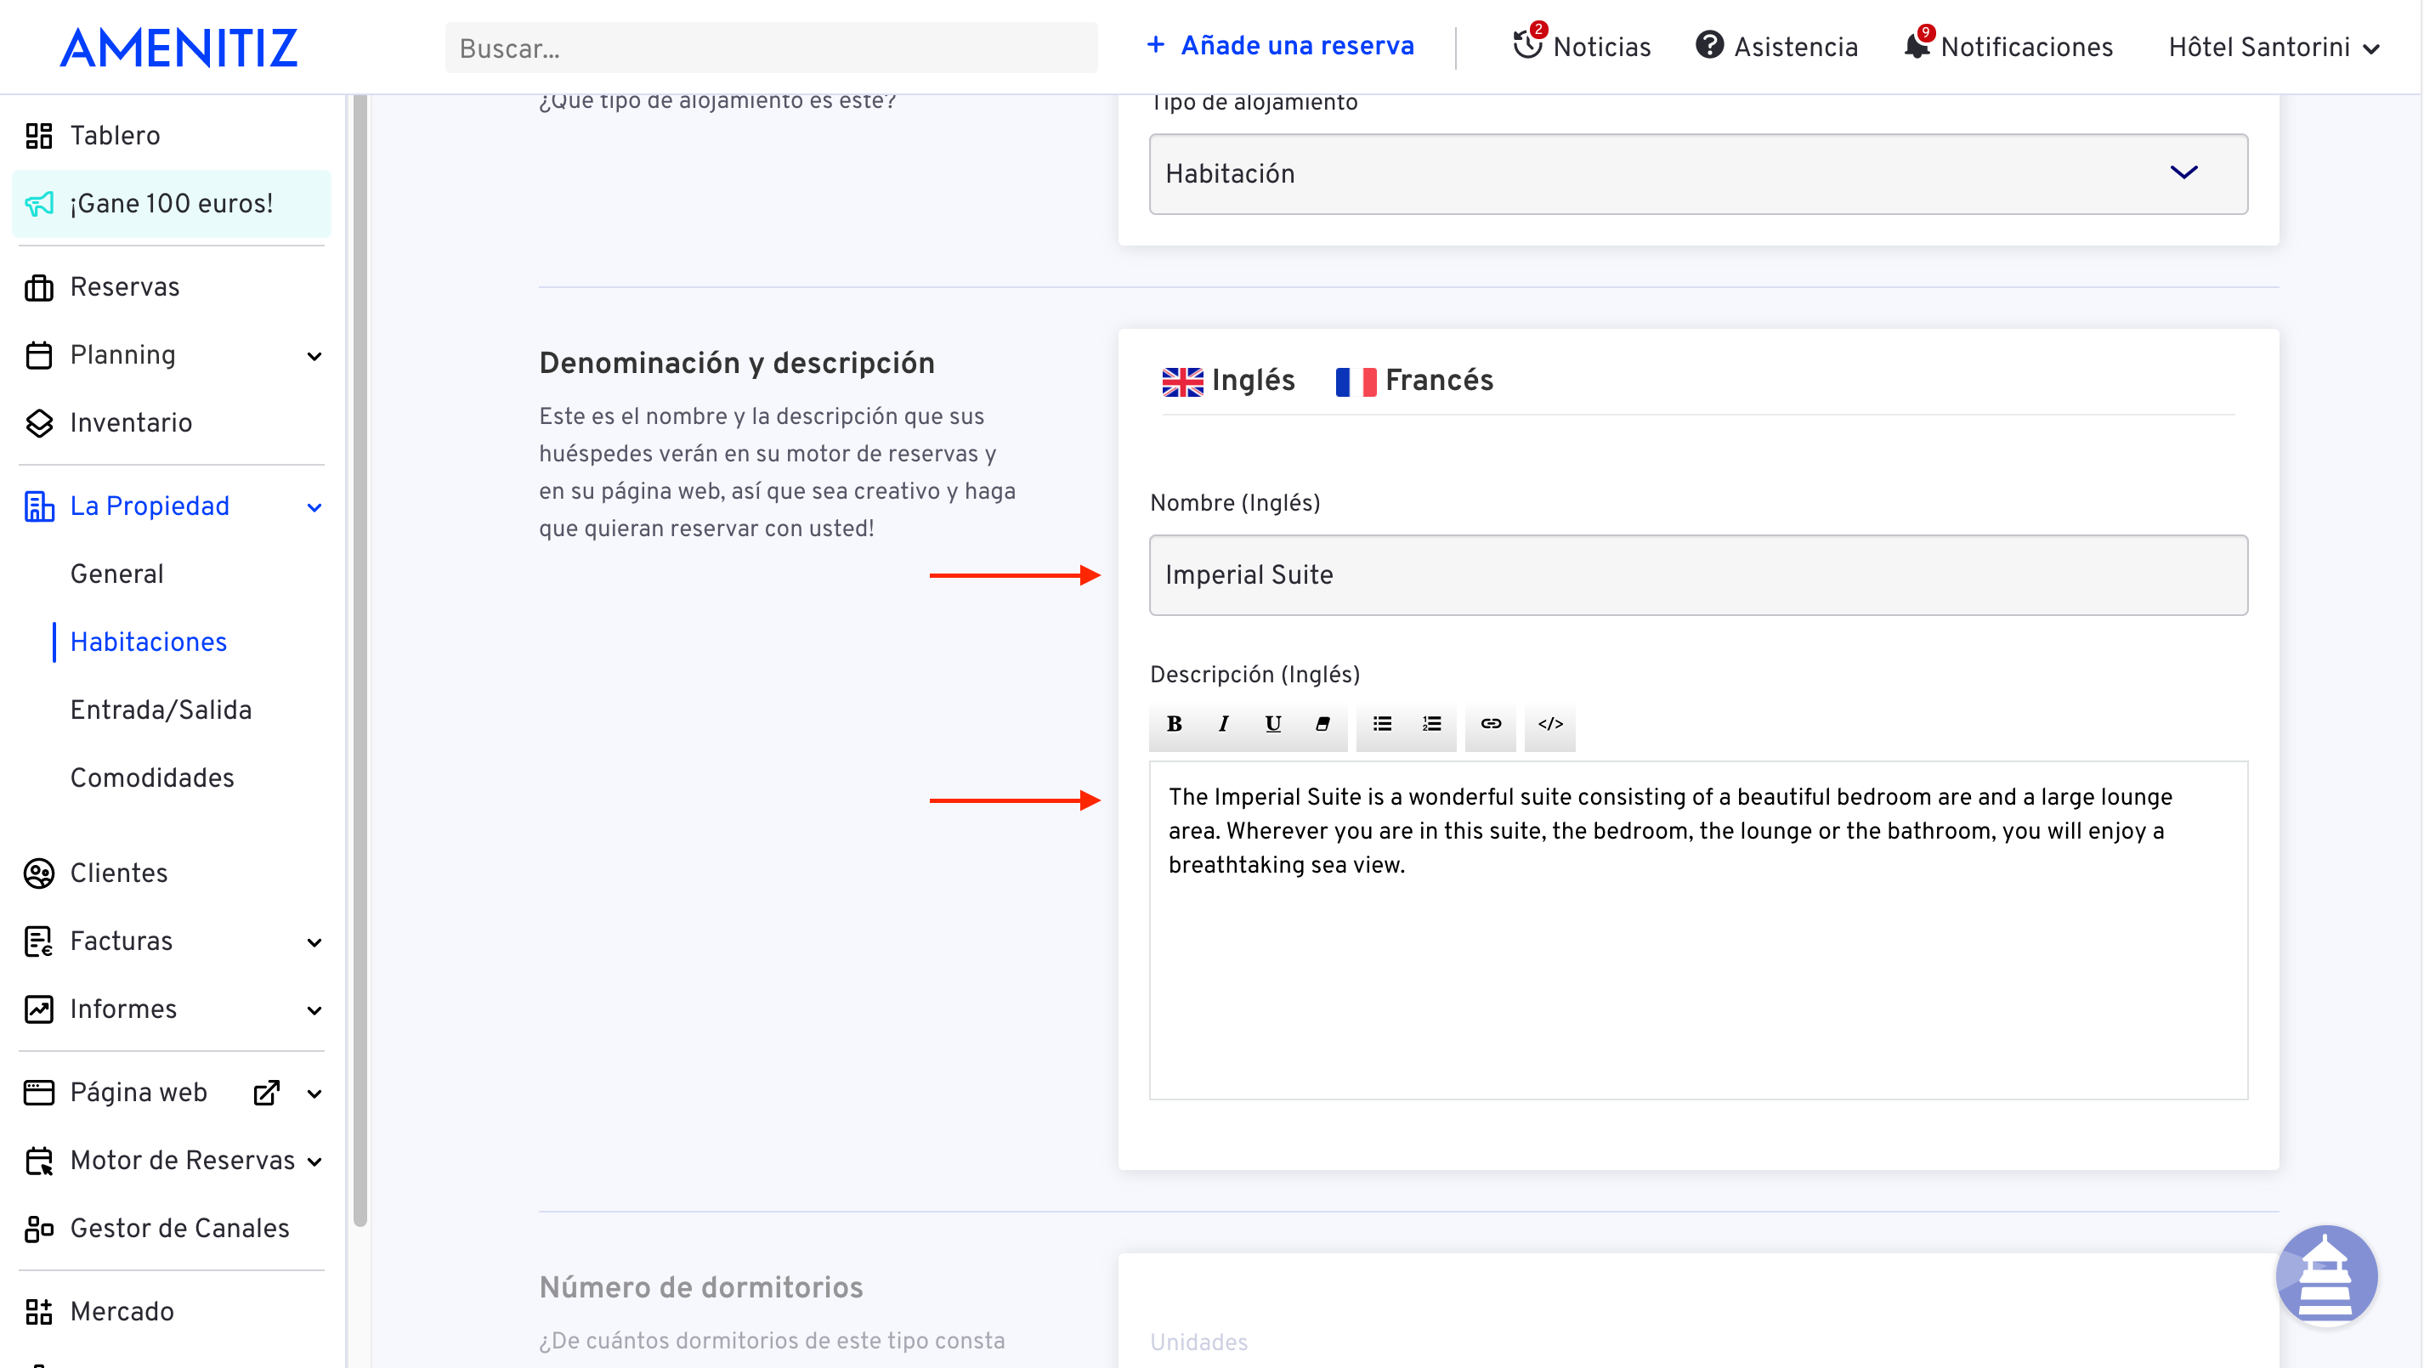This screenshot has height=1368, width=2424.
Task: Open Página web external link icon
Action: point(267,1094)
